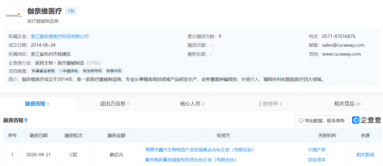Switch to the 融资历程 tab

click(37, 104)
